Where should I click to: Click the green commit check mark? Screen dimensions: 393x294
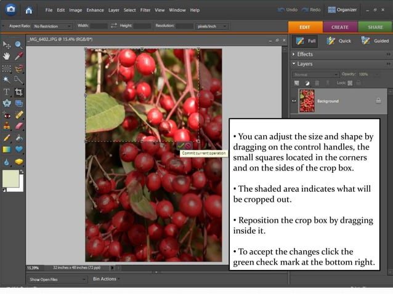tap(180, 145)
